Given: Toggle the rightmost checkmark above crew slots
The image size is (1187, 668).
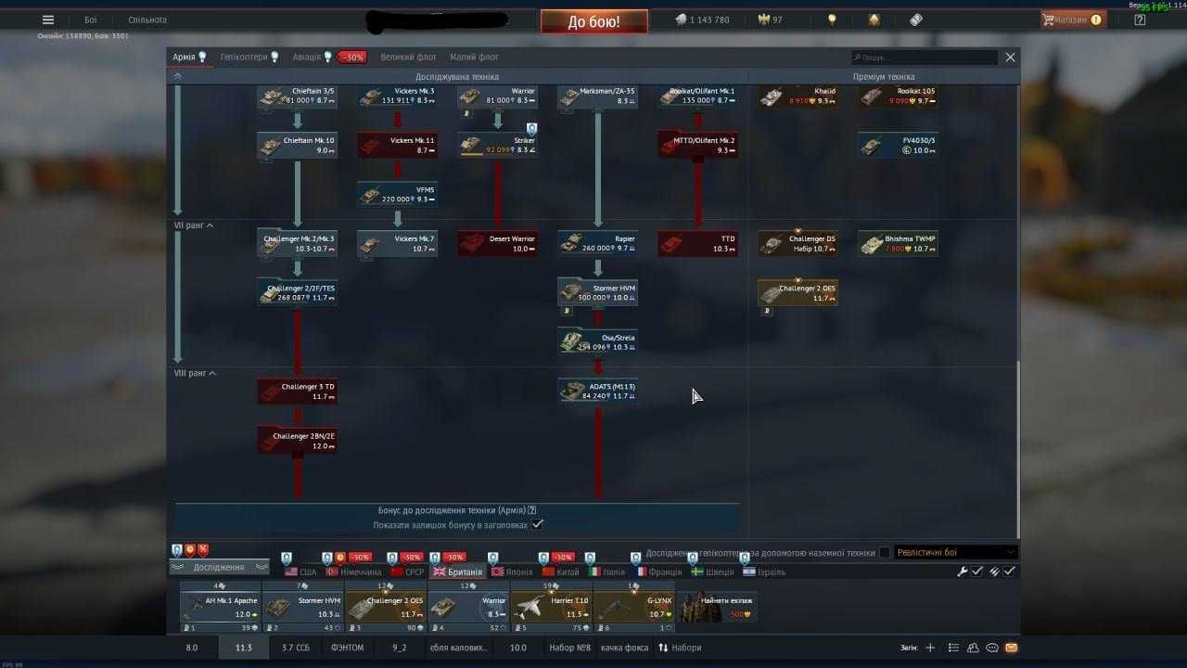Looking at the screenshot, I should pyautogui.click(x=1009, y=572).
